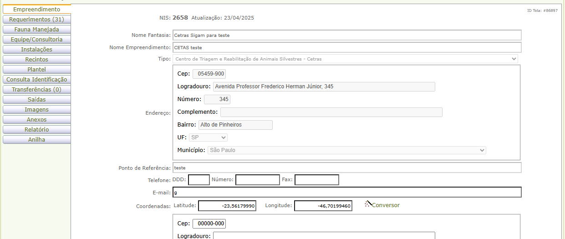The image size is (565, 239).
Task: View the Transferências (0) tab
Action: (x=36, y=90)
